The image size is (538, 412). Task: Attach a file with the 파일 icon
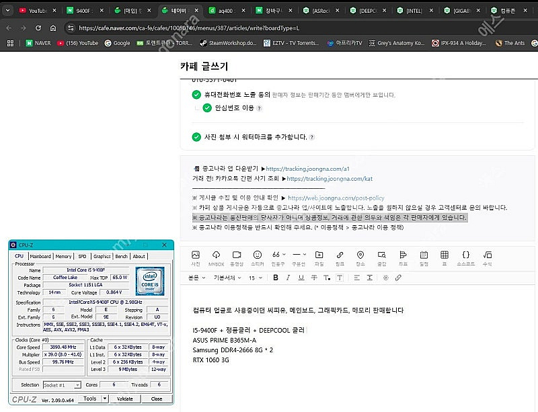pyautogui.click(x=319, y=258)
